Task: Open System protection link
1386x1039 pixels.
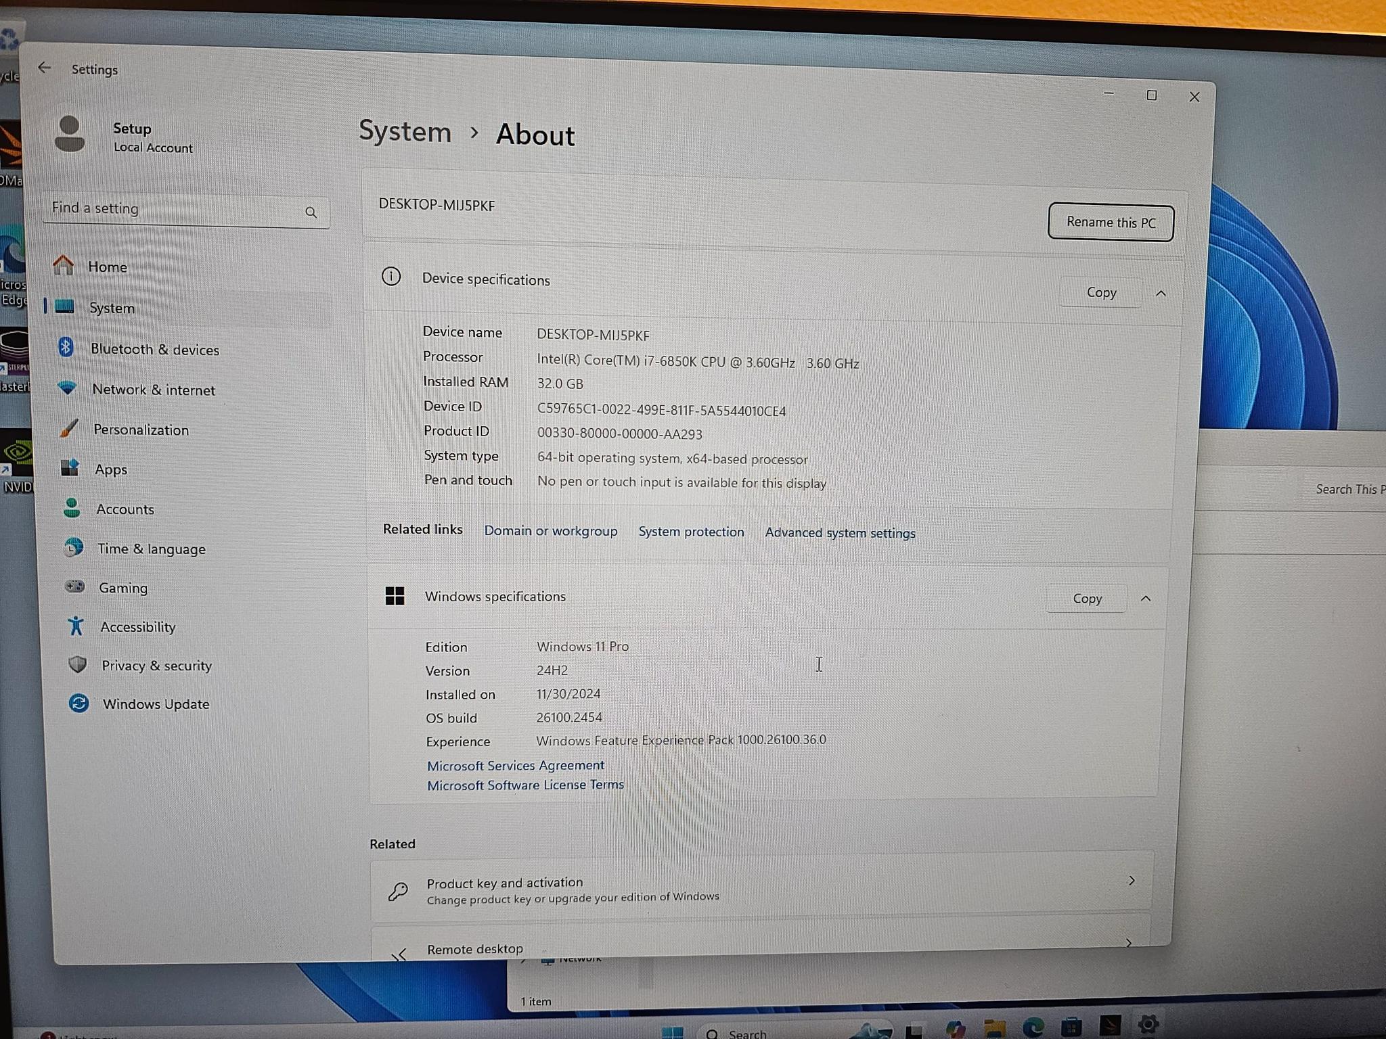Action: (x=691, y=532)
